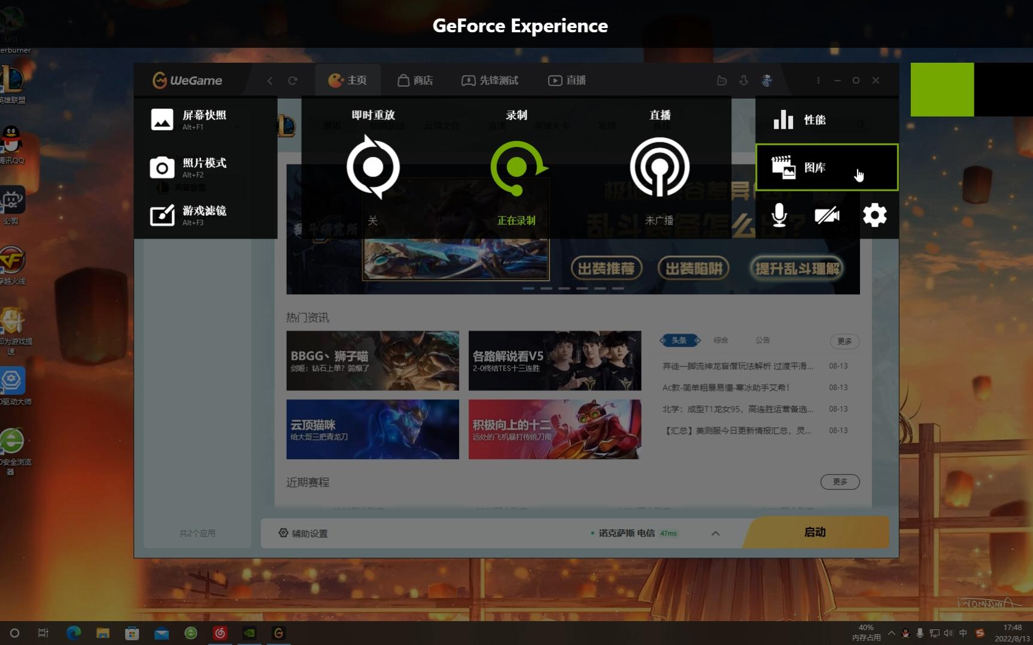Viewport: 1033px width, 645px height.
Task: Open WeGame download manager icon
Action: [743, 80]
